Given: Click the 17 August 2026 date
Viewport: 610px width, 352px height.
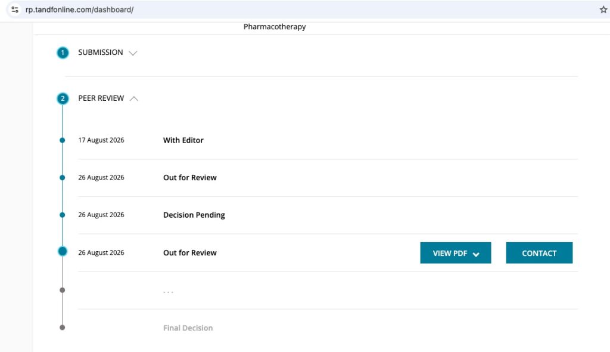Looking at the screenshot, I should [101, 140].
